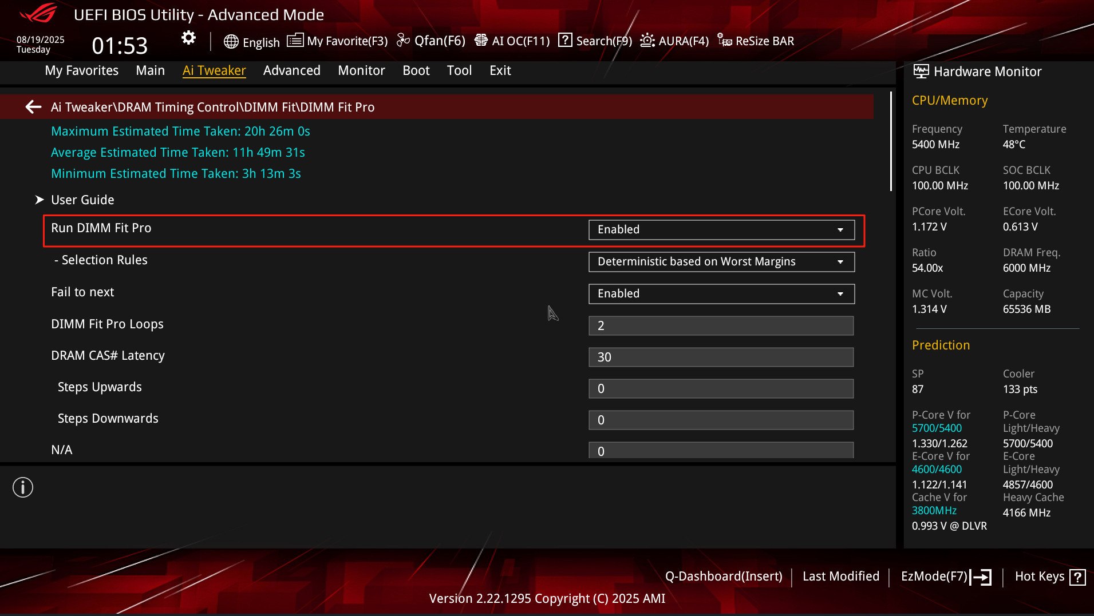Select the DRAM CAS# Latency label
This screenshot has height=616, width=1094.
tap(108, 355)
